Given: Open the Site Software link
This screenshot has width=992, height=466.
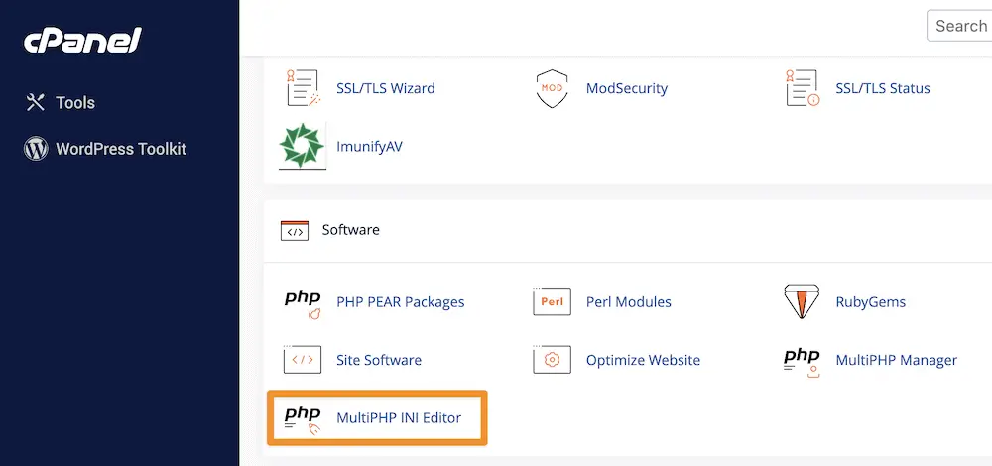Looking at the screenshot, I should coord(379,360).
